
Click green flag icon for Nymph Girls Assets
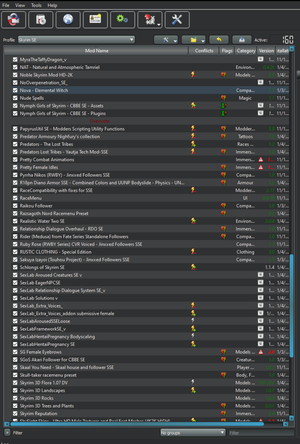click(224, 106)
